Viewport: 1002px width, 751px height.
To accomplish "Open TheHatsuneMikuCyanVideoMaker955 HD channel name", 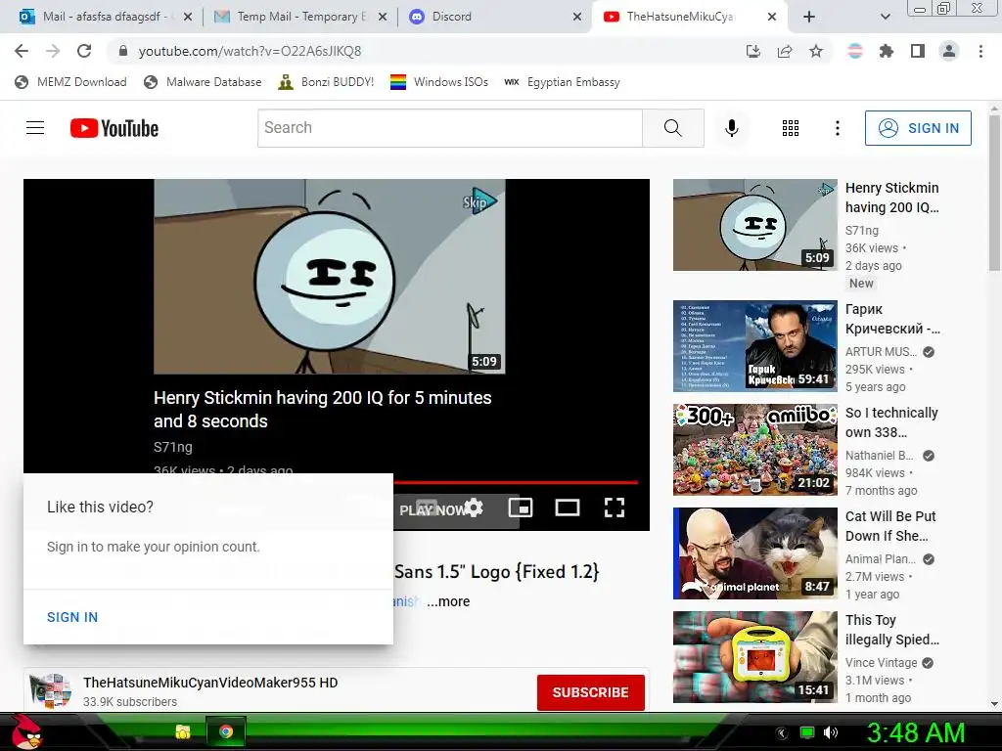I will 210,682.
